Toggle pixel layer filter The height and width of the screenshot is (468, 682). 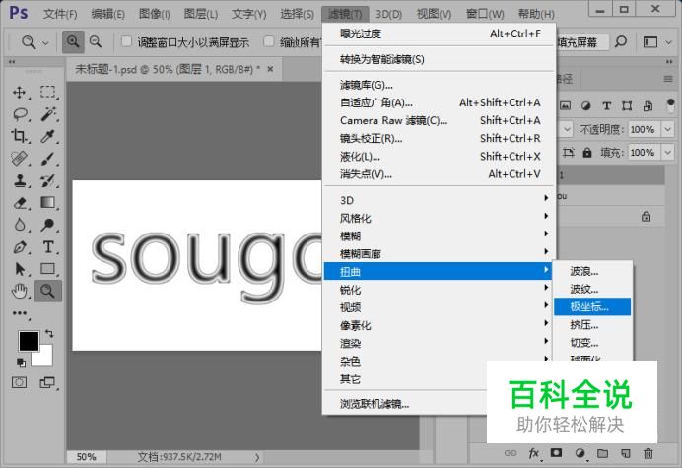(x=565, y=105)
